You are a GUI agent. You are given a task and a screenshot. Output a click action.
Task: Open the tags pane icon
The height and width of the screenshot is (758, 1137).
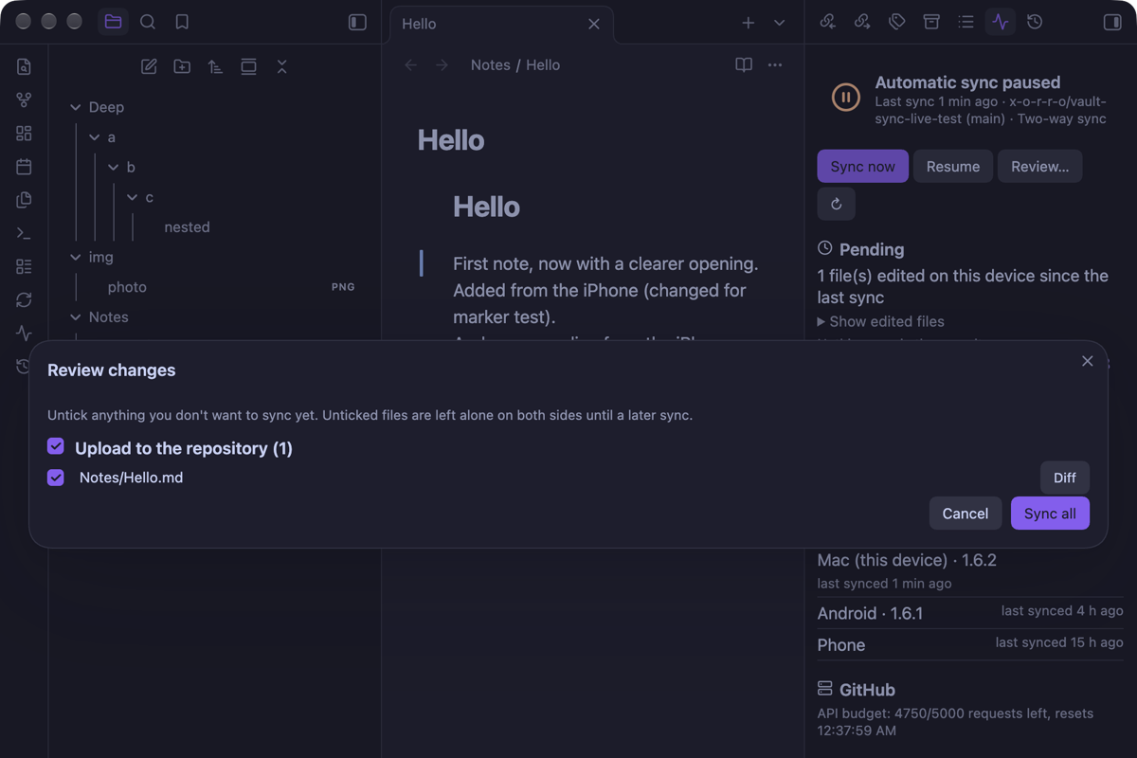coord(896,22)
